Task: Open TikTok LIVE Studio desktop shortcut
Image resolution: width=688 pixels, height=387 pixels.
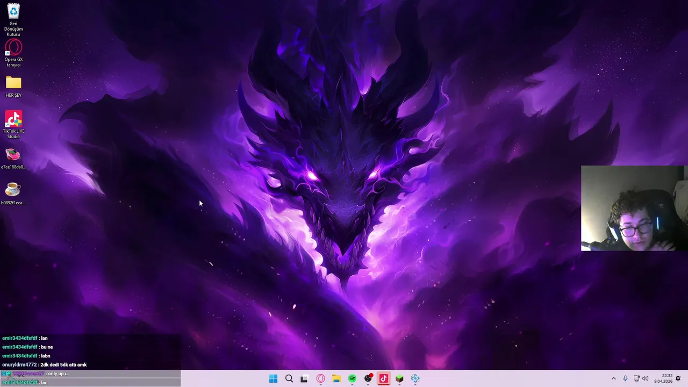Action: tap(13, 125)
